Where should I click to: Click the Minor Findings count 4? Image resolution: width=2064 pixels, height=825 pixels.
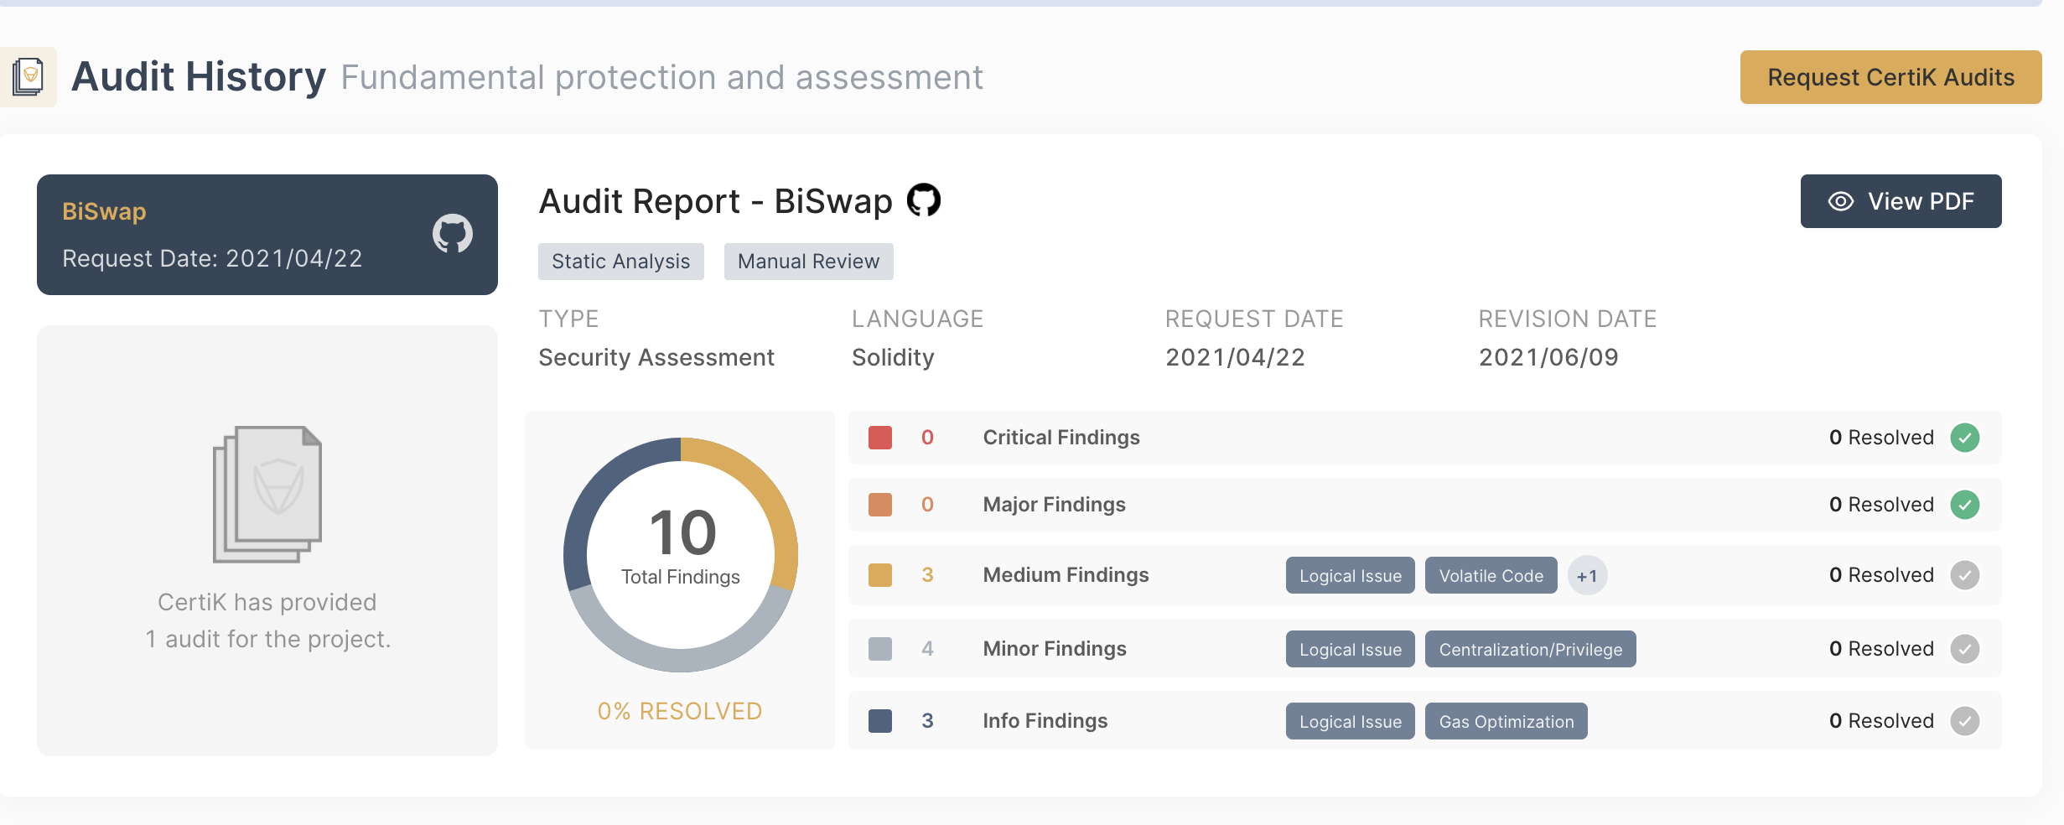[927, 649]
